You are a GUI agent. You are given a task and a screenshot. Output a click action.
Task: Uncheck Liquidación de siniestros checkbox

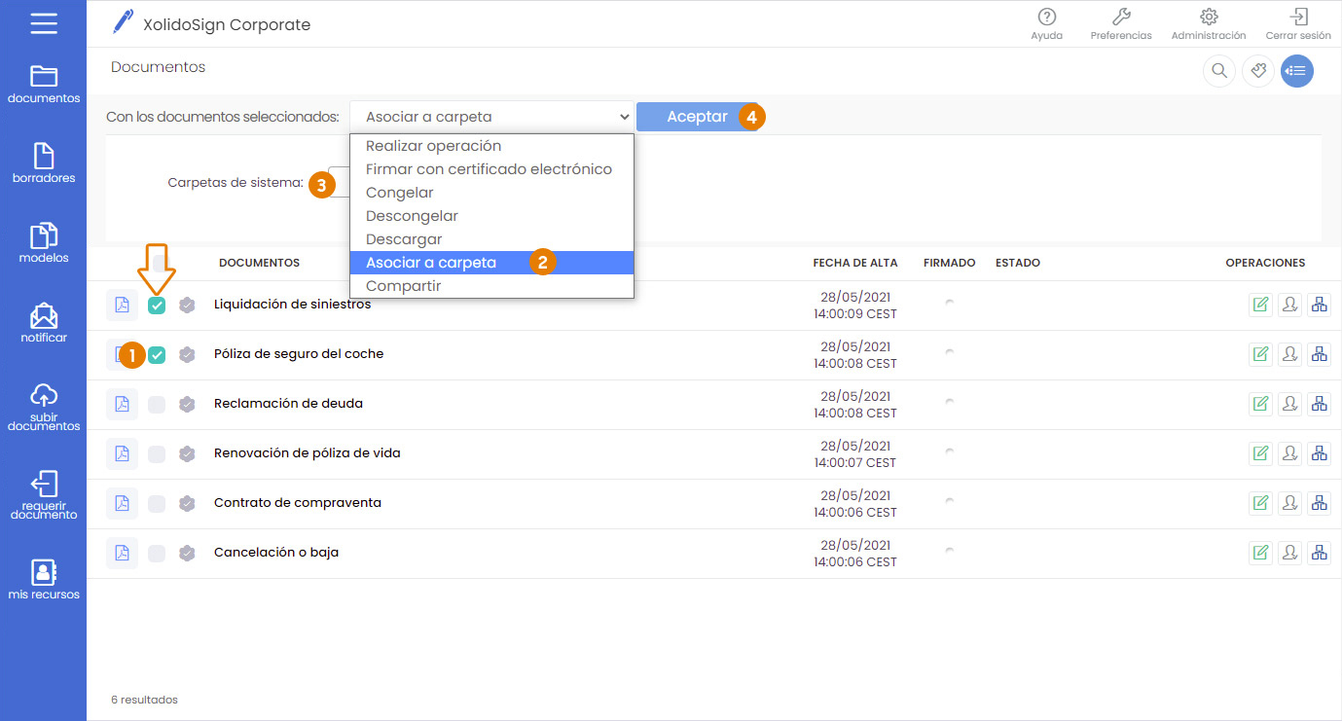(157, 306)
